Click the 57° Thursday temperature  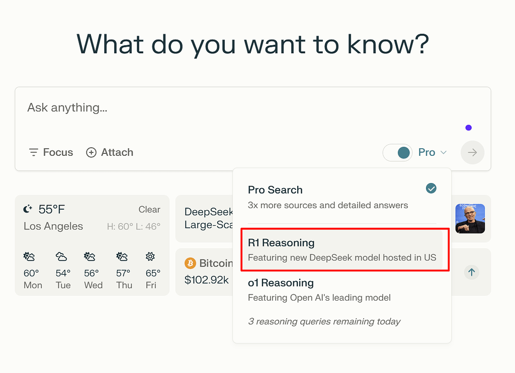click(123, 273)
